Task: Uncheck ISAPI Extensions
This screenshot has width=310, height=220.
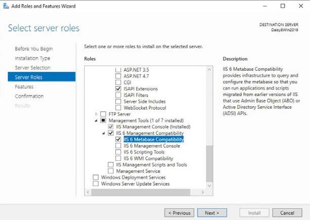Action: [118, 89]
